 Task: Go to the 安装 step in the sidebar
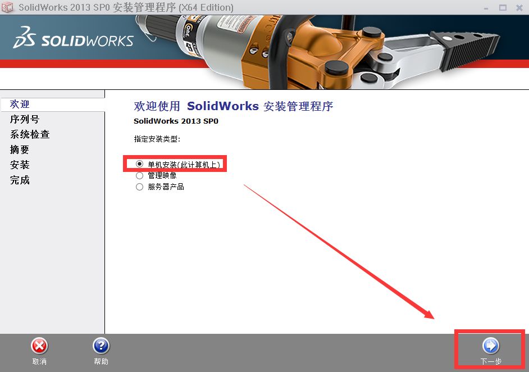coord(20,165)
